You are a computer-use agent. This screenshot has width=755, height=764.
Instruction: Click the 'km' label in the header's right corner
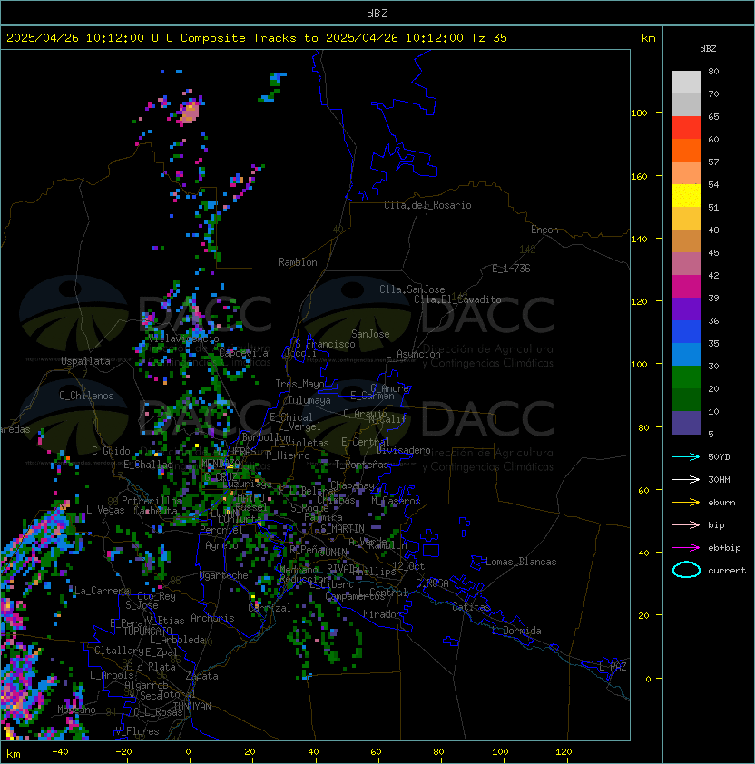tap(648, 38)
